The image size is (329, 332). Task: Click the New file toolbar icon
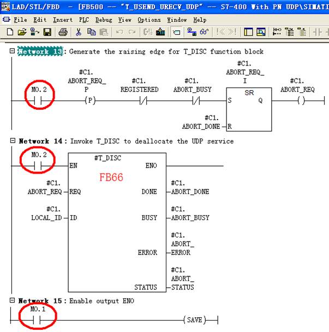click(x=10, y=32)
